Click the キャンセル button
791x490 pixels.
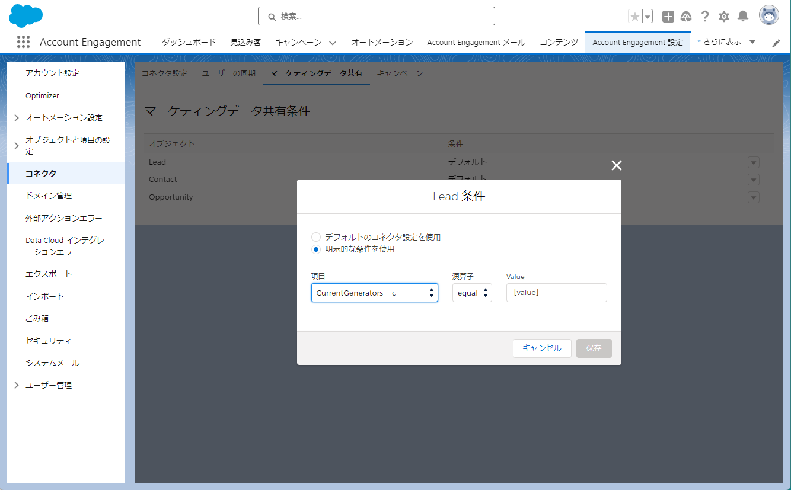[542, 348]
